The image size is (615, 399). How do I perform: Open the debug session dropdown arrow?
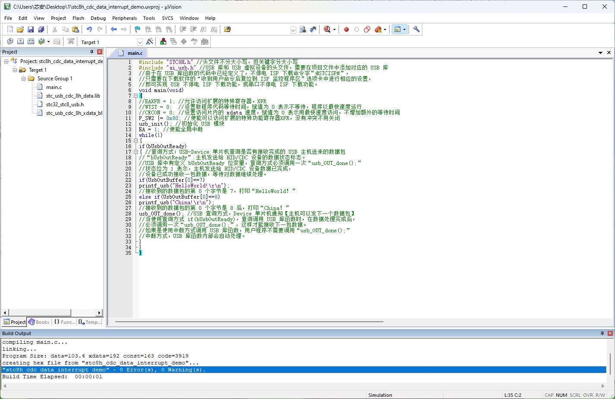(x=334, y=29)
